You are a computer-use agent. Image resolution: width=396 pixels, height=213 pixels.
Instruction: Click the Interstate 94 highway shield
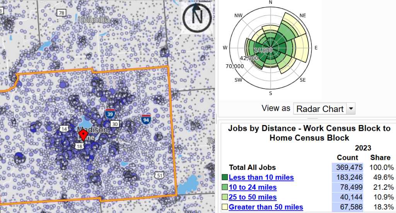(146, 119)
